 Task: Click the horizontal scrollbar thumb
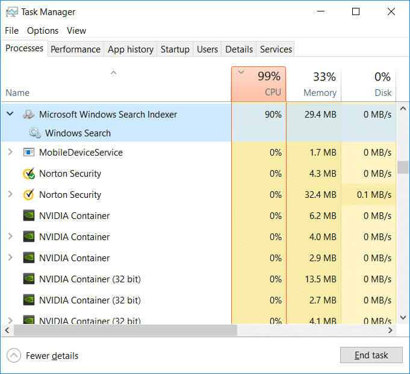125,331
